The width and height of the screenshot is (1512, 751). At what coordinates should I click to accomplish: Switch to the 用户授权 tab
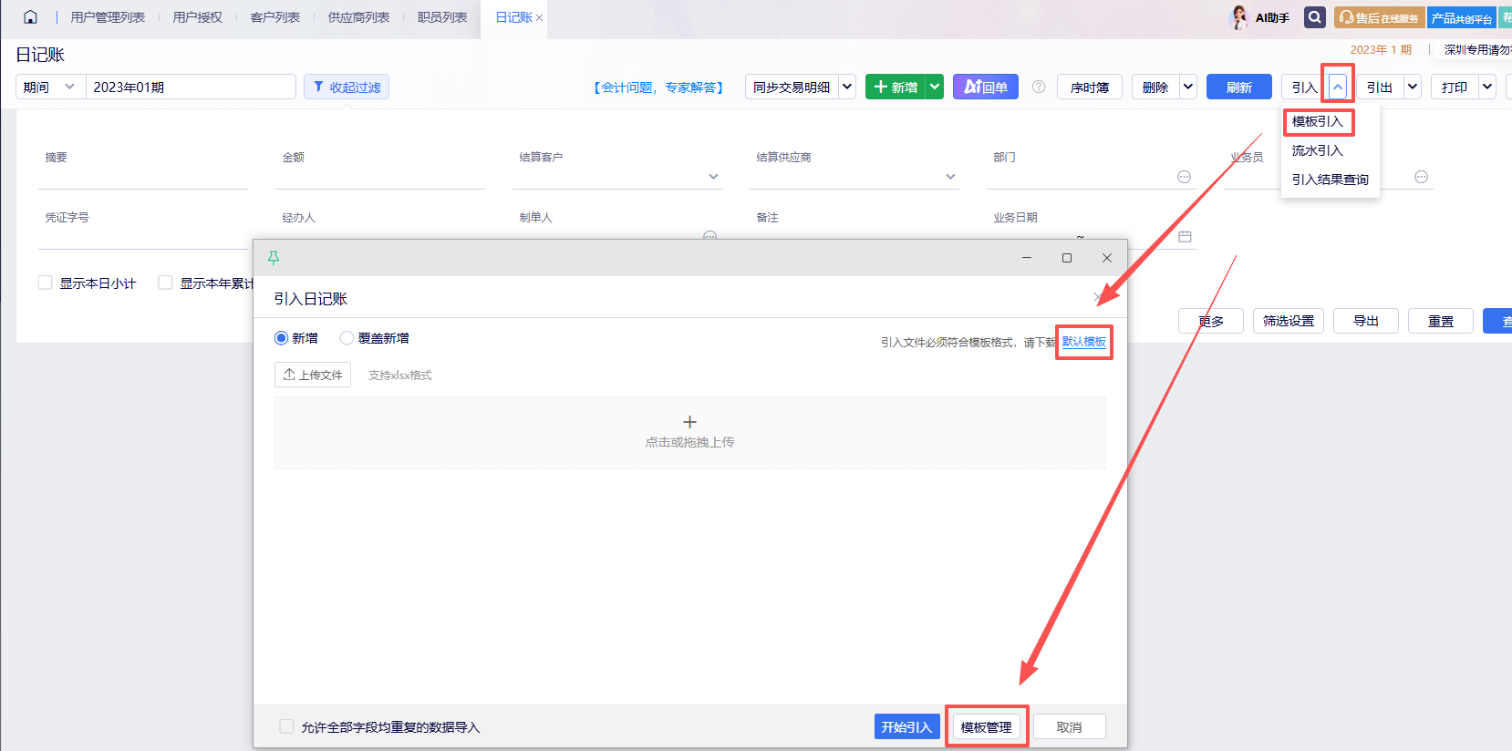198,17
